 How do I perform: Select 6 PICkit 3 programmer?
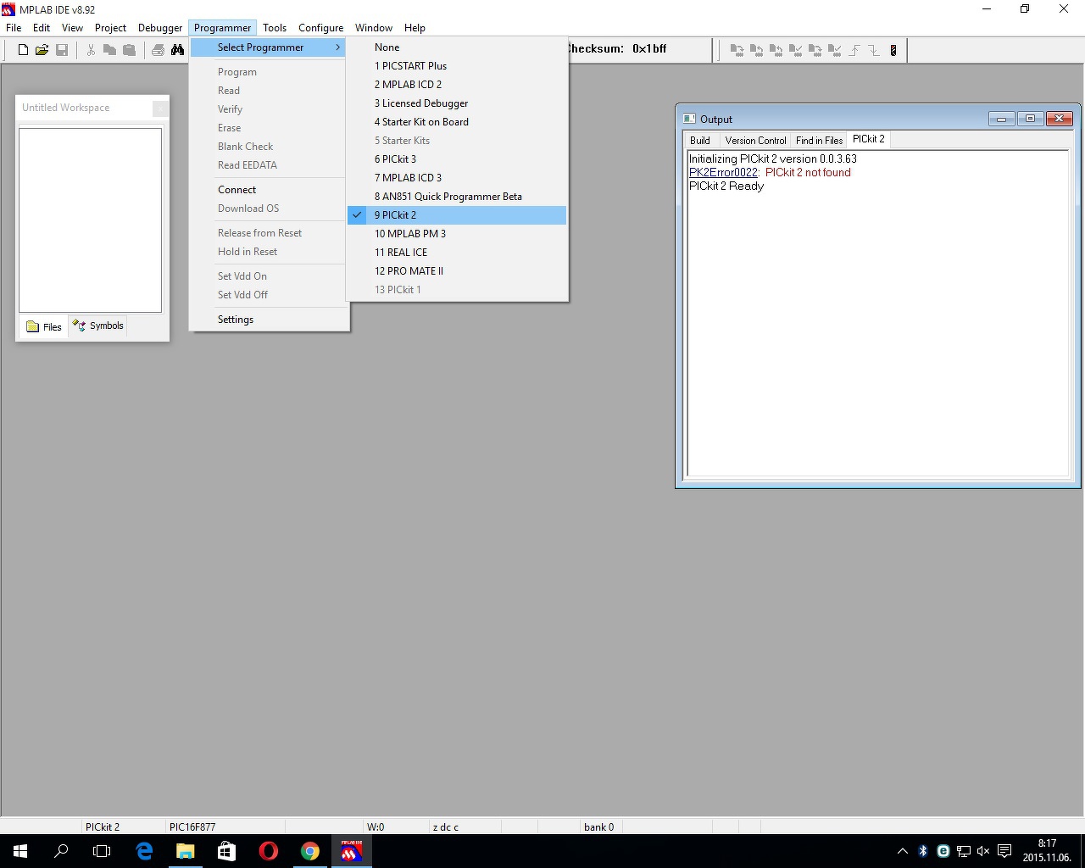pyautogui.click(x=457, y=159)
